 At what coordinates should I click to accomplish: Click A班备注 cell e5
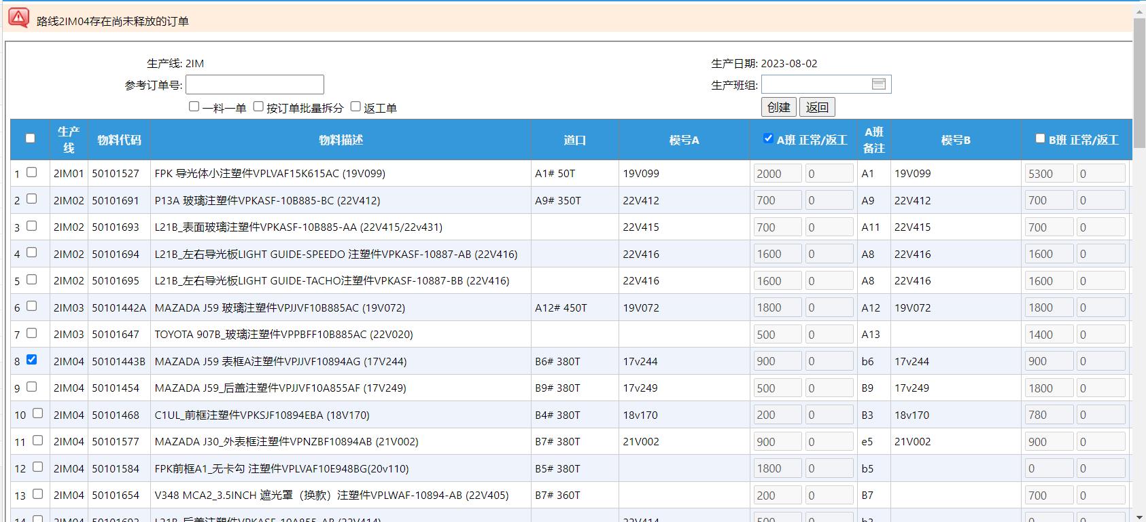click(x=867, y=441)
